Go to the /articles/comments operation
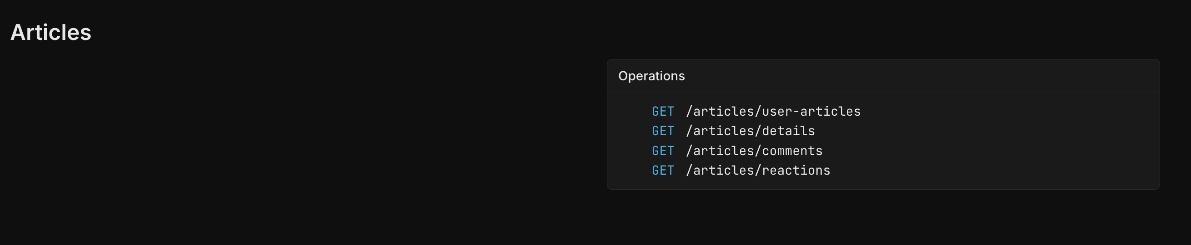The image size is (1191, 245). tap(754, 151)
